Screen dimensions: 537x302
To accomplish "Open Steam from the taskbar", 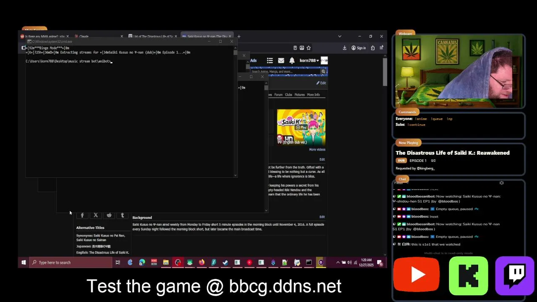I will (225, 263).
